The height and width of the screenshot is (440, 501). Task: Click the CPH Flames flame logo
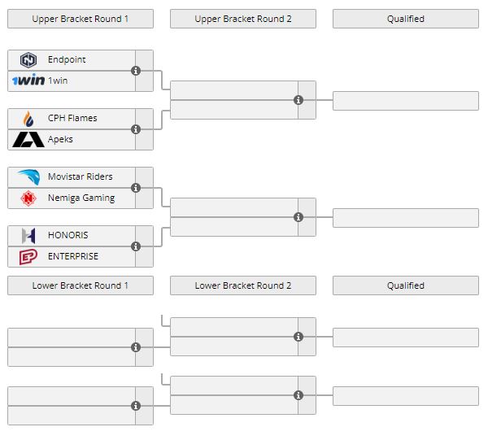pyautogui.click(x=28, y=118)
